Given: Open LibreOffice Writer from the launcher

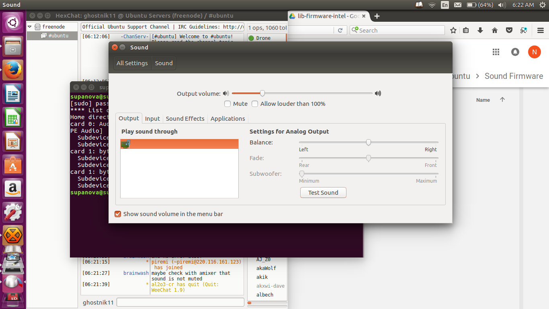Looking at the screenshot, I should 13,94.
